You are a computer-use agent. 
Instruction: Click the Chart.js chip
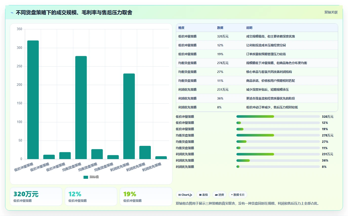click(x=185, y=195)
